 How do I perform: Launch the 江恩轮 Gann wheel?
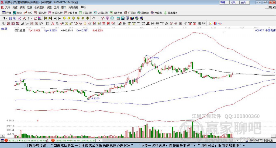click(130, 13)
